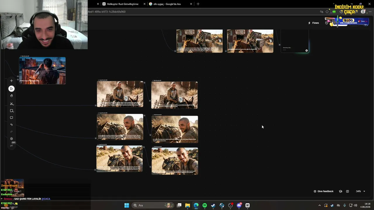The width and height of the screenshot is (374, 210).
Task: Select right horse rider image at top
Action: click(250, 41)
